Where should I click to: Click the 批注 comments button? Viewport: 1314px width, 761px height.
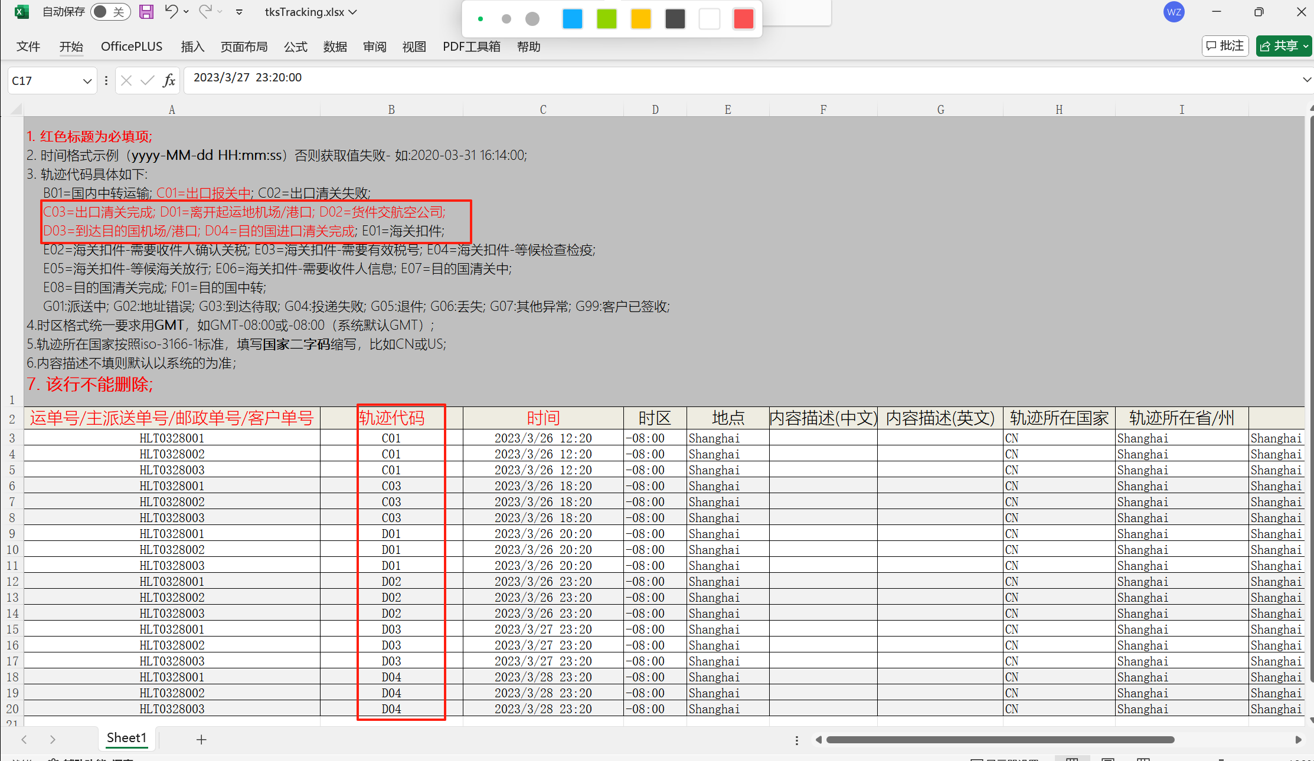click(1225, 46)
